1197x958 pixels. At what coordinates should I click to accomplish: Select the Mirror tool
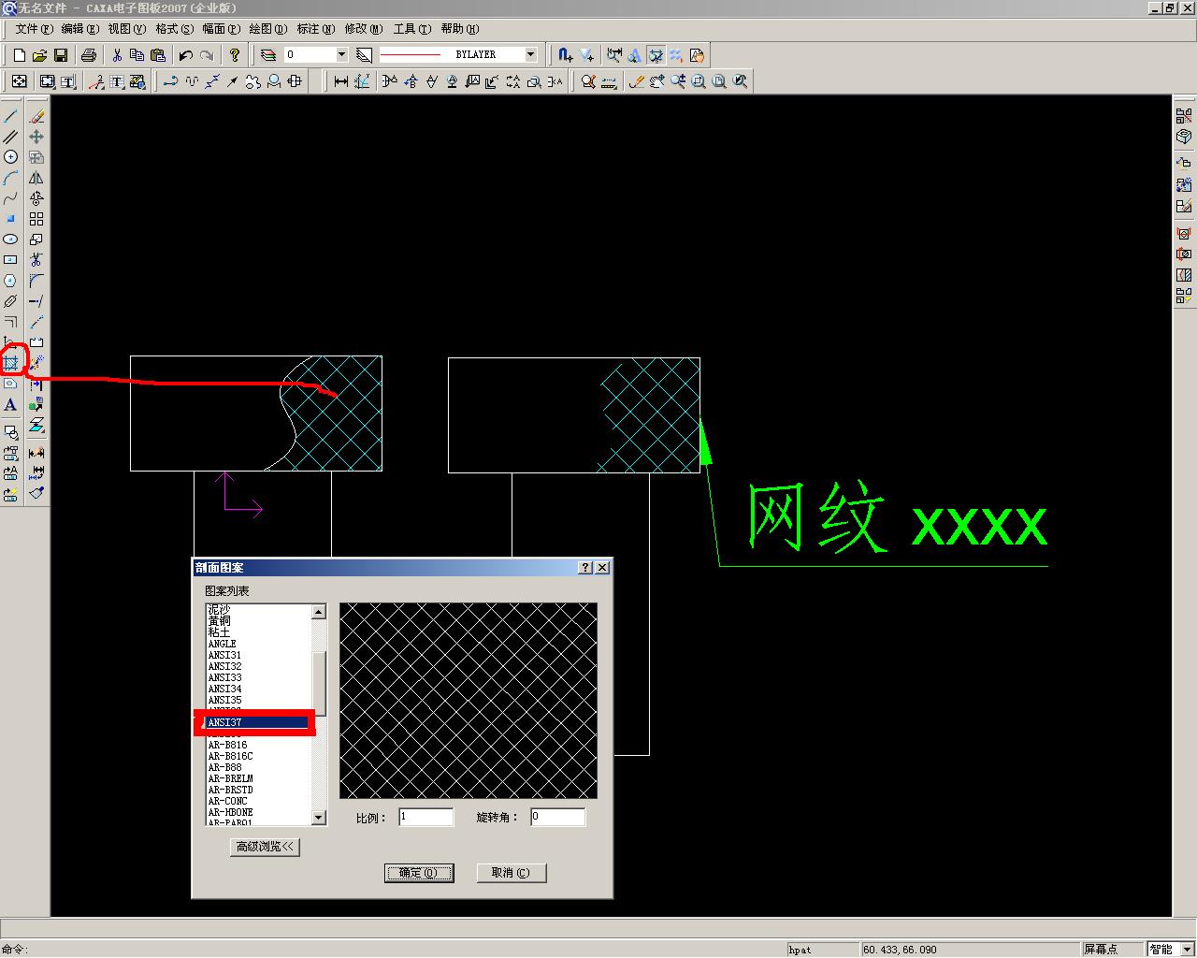(x=36, y=178)
